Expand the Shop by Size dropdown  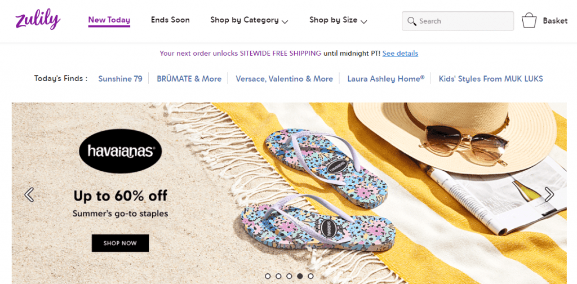coord(338,20)
